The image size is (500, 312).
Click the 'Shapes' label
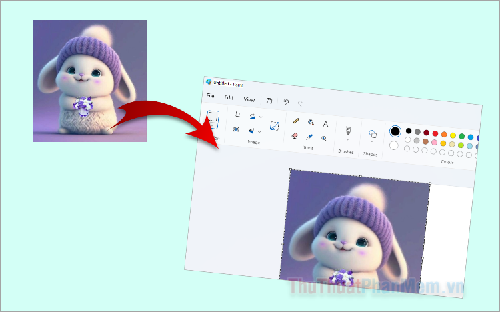[x=370, y=154]
